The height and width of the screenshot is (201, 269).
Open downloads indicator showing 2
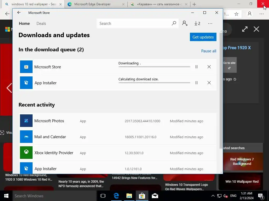click(197, 23)
